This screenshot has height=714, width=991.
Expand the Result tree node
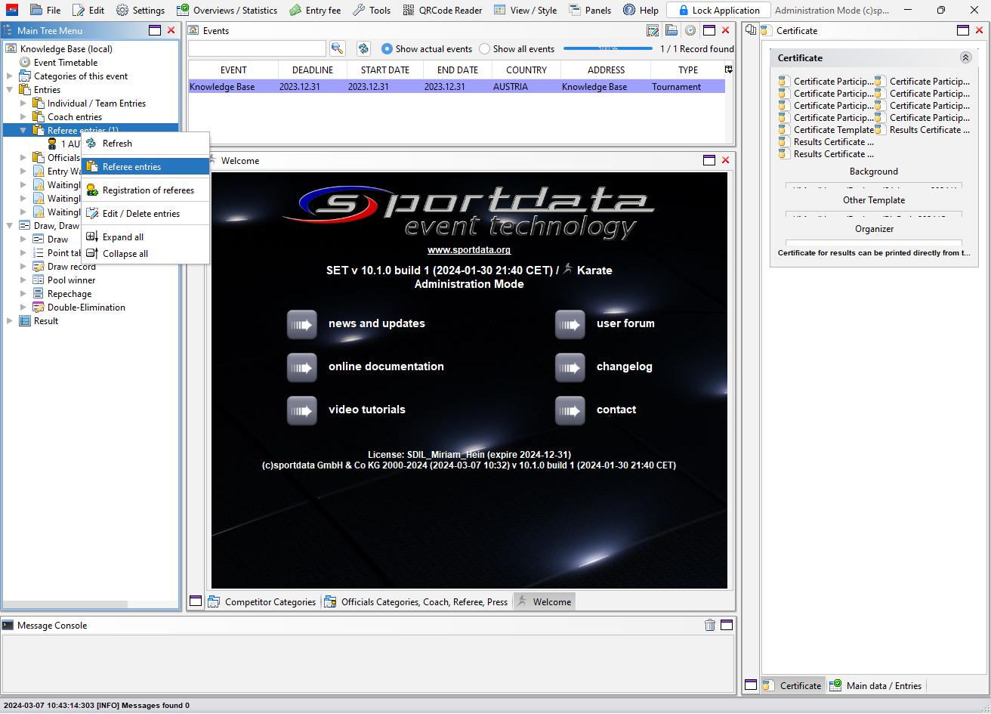tap(10, 321)
